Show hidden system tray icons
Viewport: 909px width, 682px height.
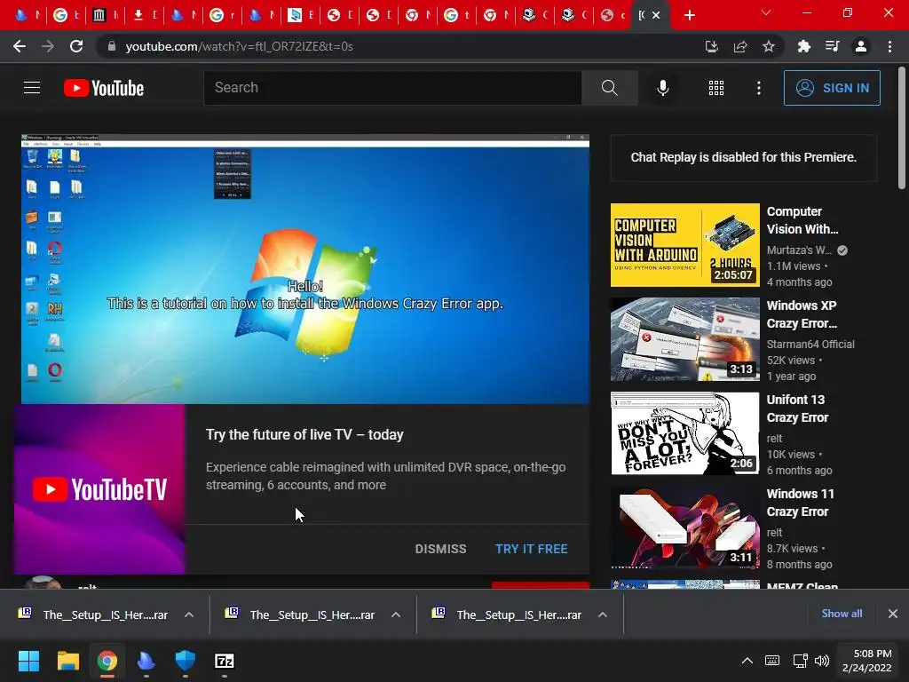[747, 661]
